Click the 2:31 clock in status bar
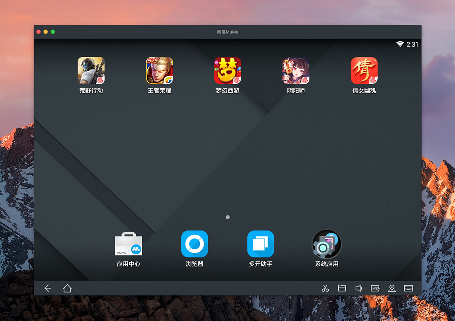The width and height of the screenshot is (455, 321). [x=413, y=44]
